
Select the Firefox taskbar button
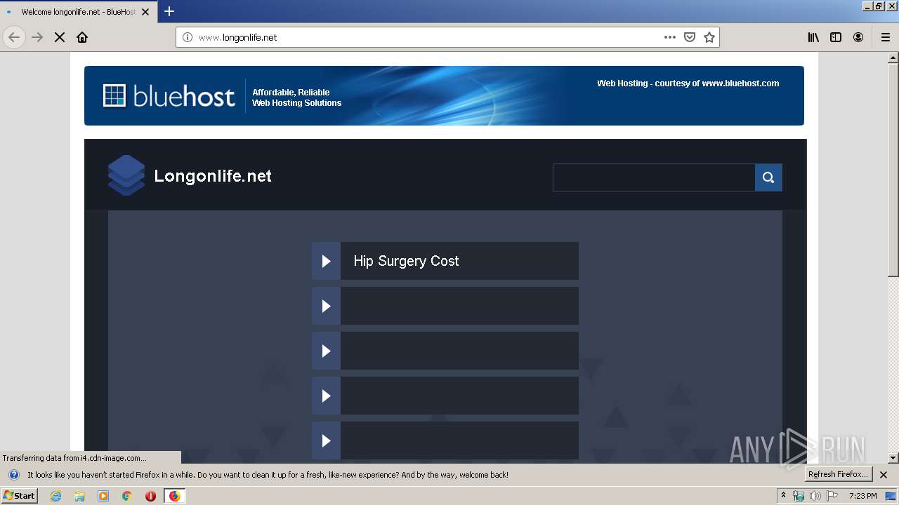[174, 496]
